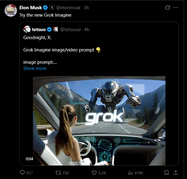Open the 3h post timestamp
This screenshot has height=179, width=187.
tap(86, 8)
